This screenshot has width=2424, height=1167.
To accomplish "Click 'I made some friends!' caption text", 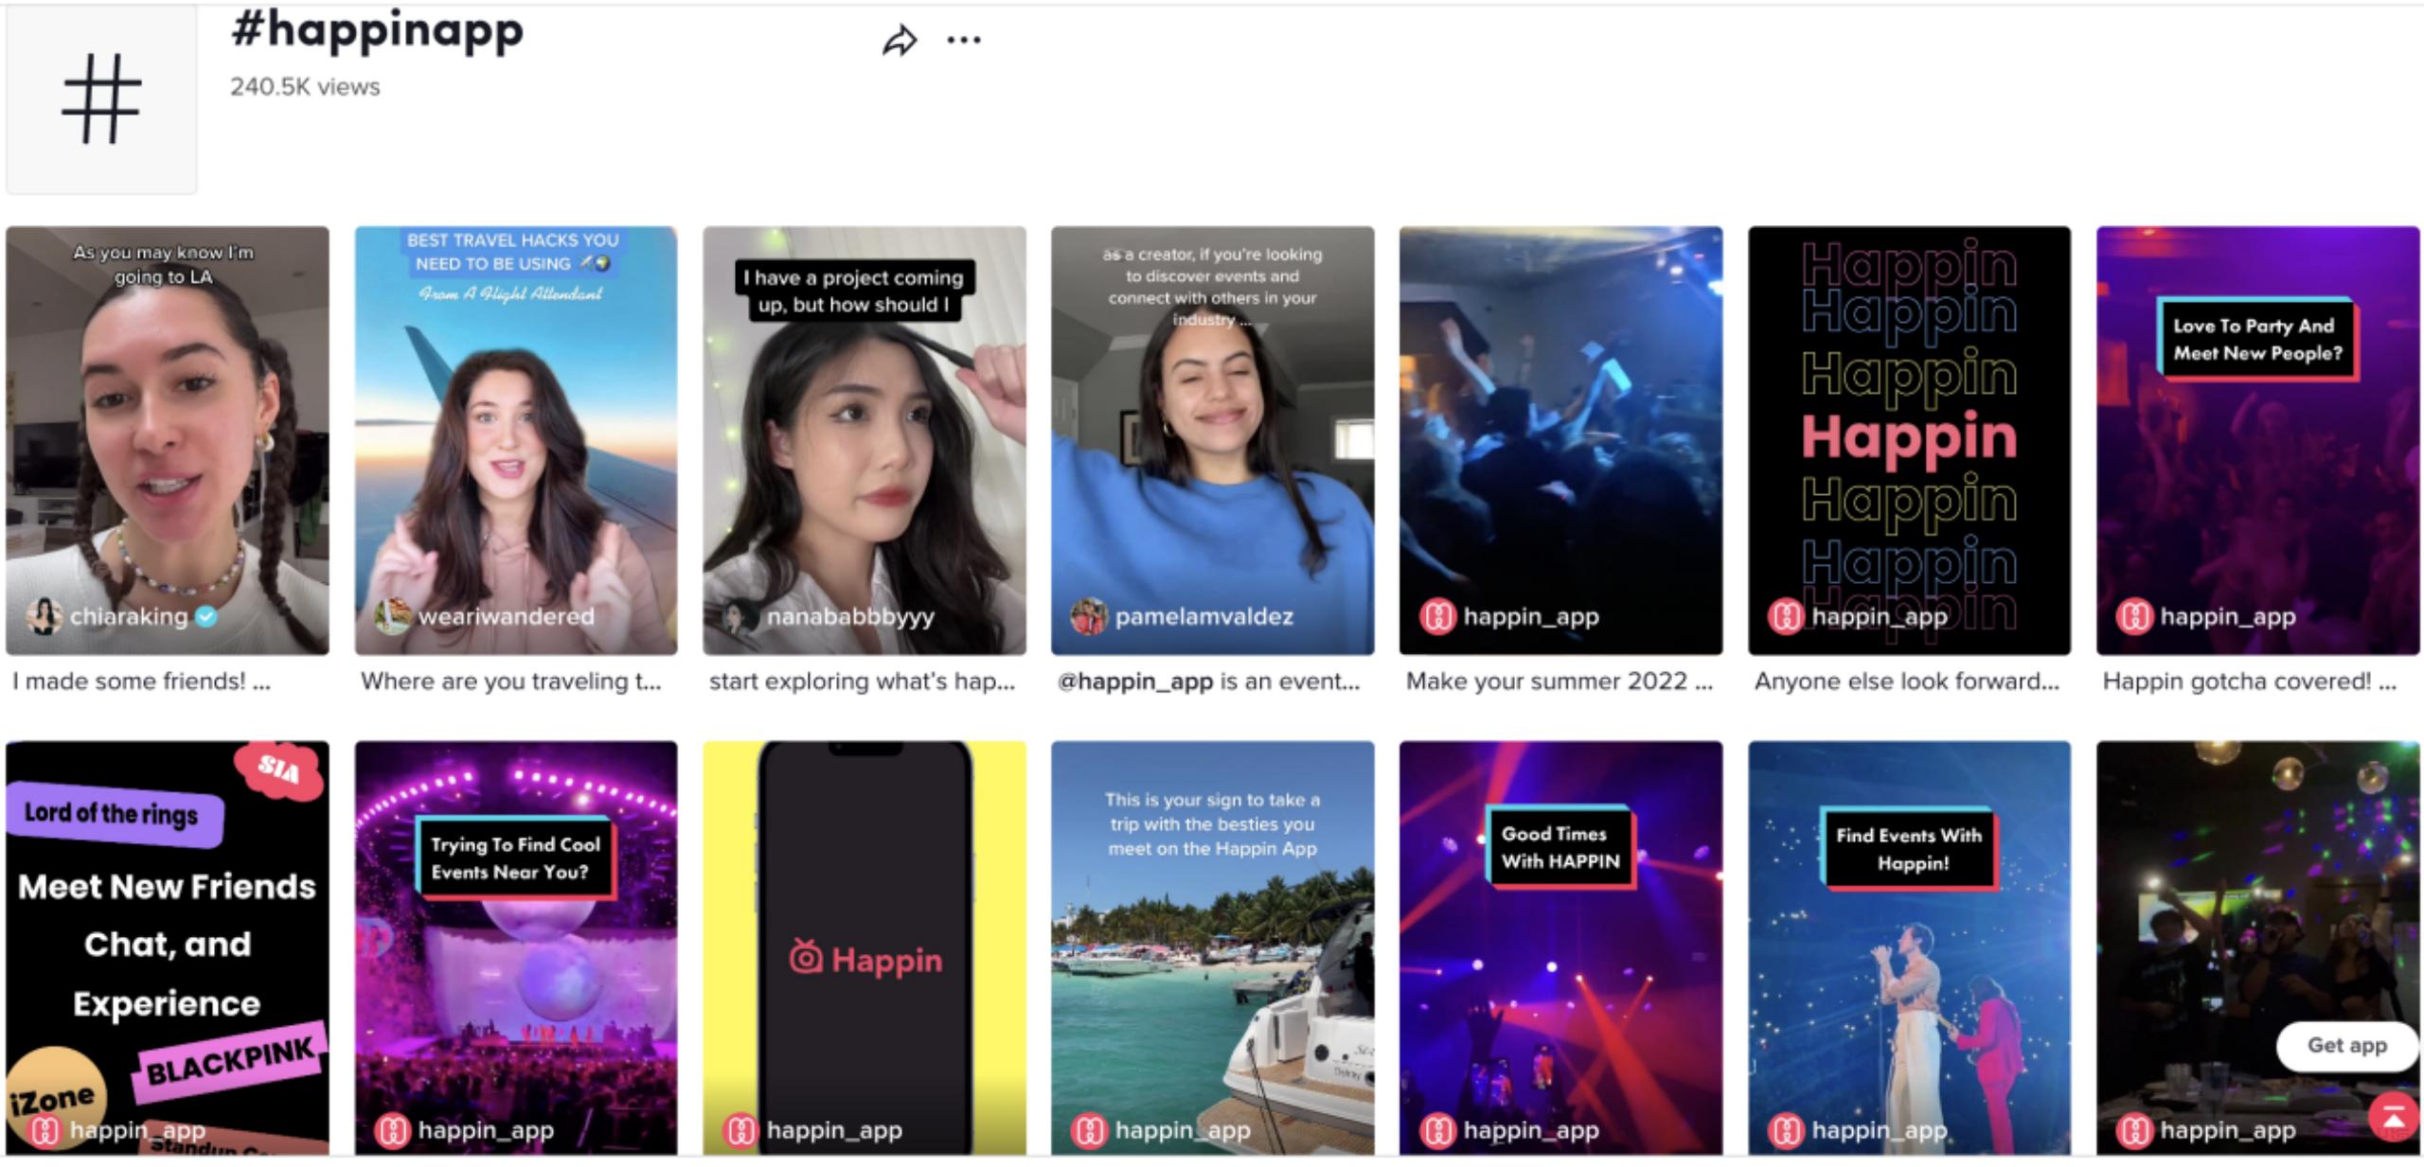I will pos(141,681).
